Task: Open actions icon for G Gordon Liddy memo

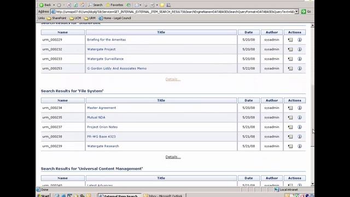Action: pyautogui.click(x=290, y=68)
